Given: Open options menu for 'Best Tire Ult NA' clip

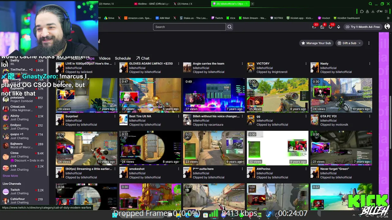Looking at the screenshot, I should pyautogui.click(x=179, y=116).
